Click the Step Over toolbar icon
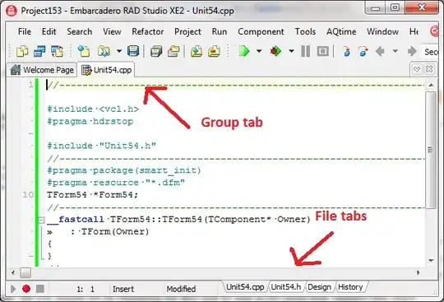Image resolution: width=444 pixels, height=302 pixels. 363,51
